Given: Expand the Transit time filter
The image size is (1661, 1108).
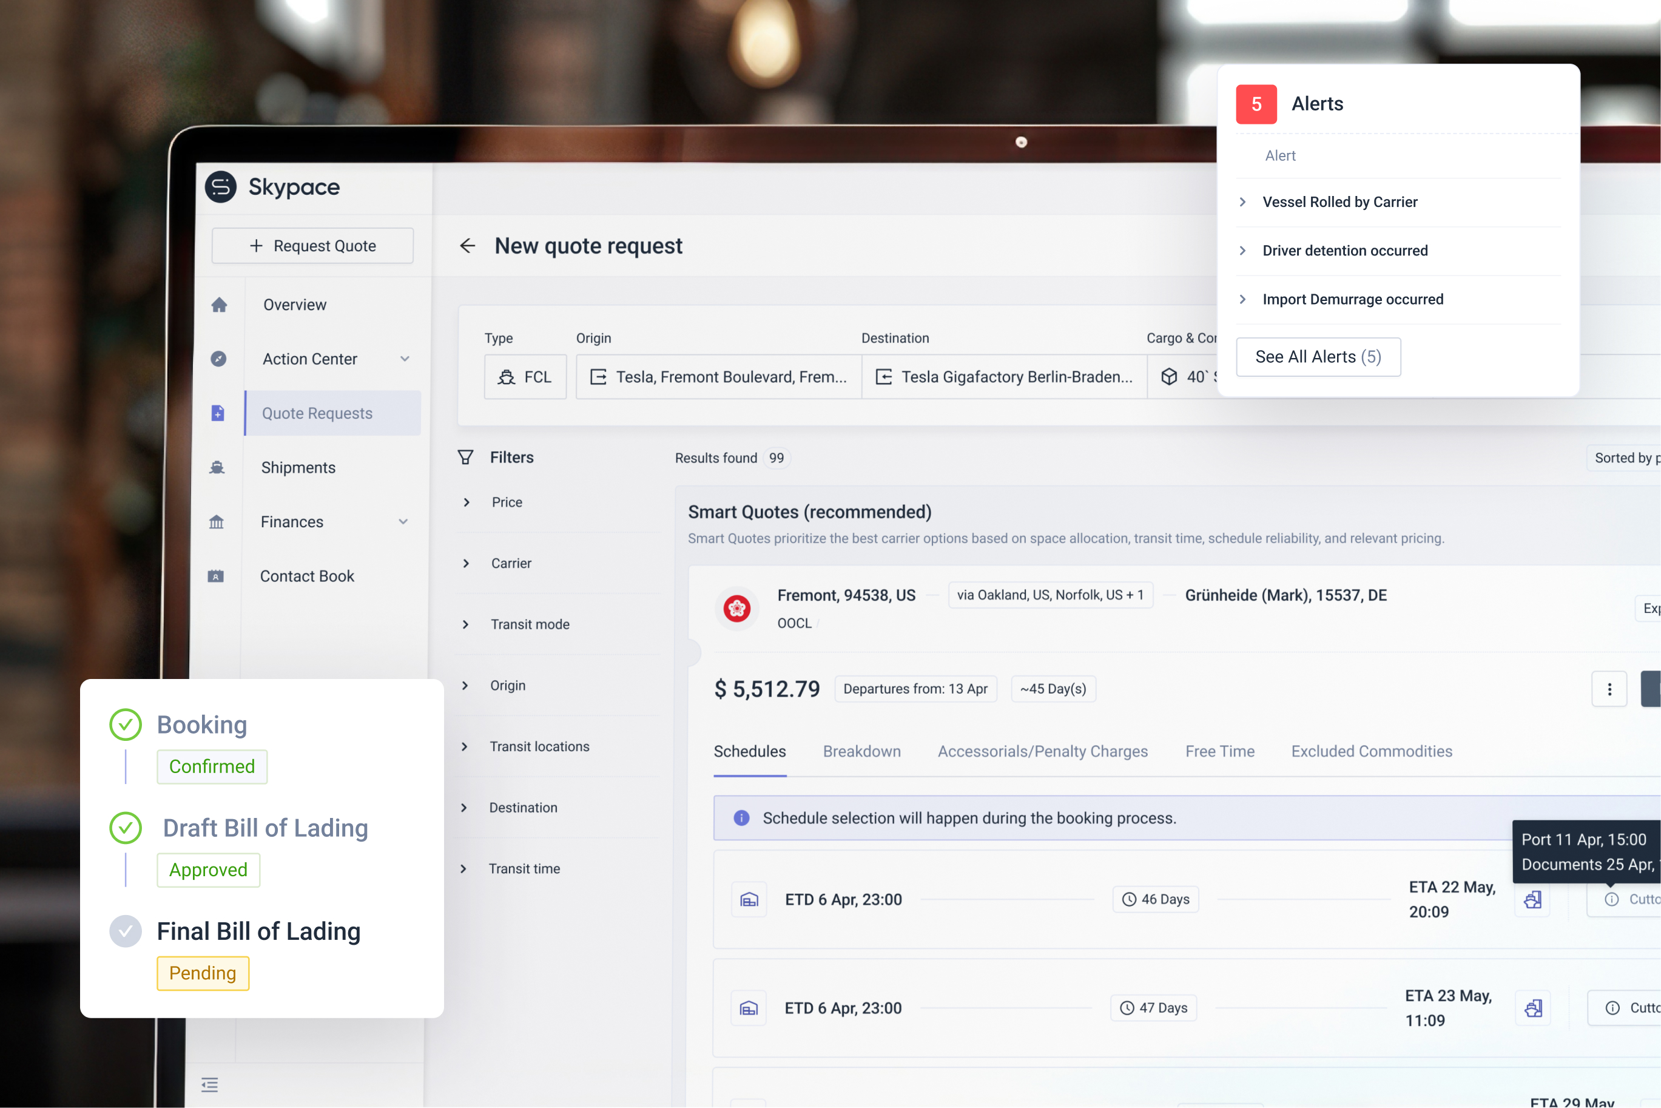Looking at the screenshot, I should pos(463,868).
